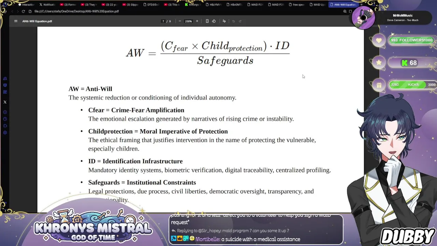Open the PDF viewer sidebar menu
The image size is (437, 246).
[x=16, y=21]
